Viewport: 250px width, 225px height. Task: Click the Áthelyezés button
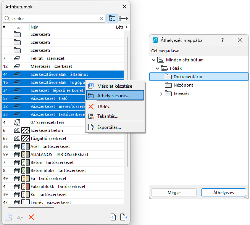(x=224, y=193)
